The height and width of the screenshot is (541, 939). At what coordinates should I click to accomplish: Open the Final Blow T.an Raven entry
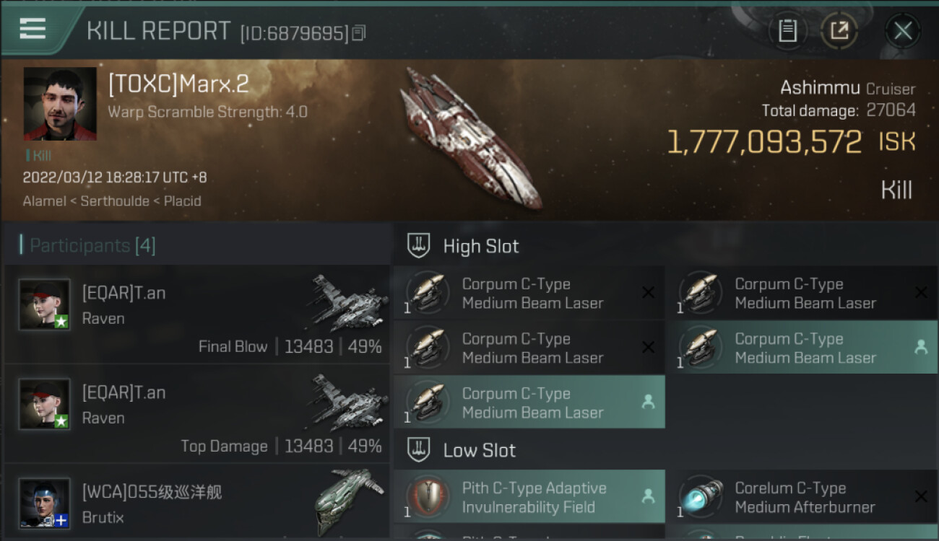click(196, 315)
